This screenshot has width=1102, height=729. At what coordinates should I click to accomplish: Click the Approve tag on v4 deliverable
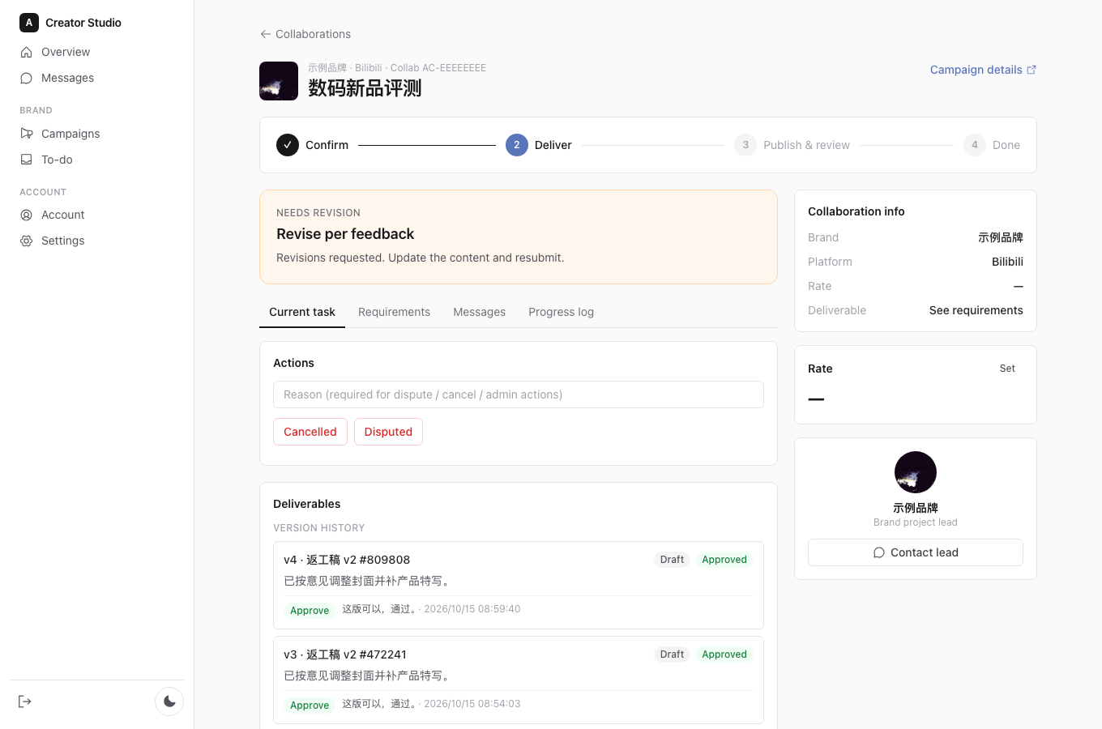[x=310, y=611]
